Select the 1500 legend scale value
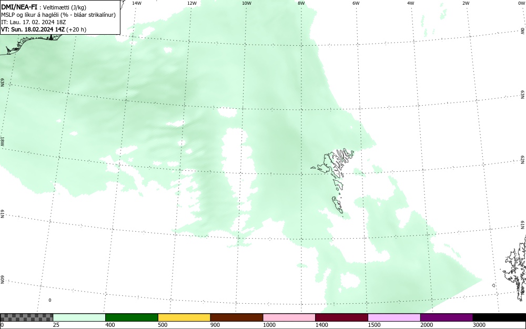Viewport: 526px width, 329px height. coord(374,325)
